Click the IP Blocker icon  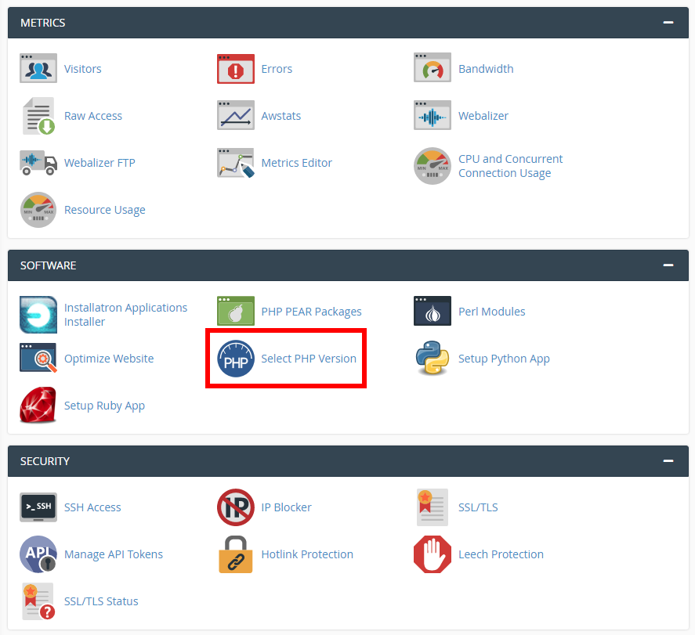click(x=235, y=507)
